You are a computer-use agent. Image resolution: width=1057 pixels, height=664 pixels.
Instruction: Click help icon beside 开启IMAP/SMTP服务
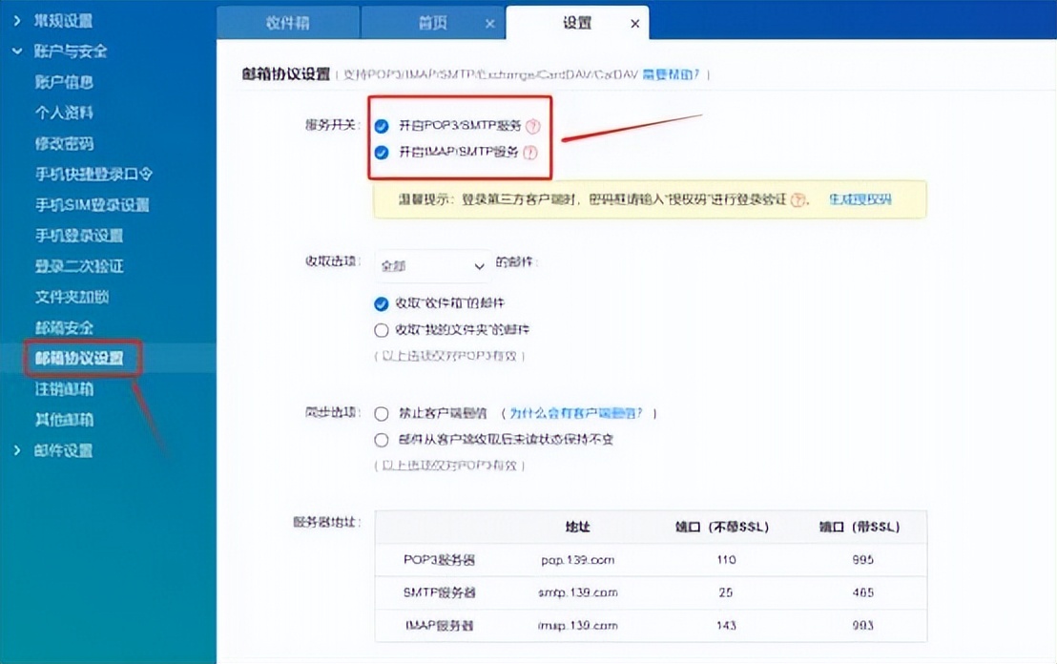pos(529,152)
